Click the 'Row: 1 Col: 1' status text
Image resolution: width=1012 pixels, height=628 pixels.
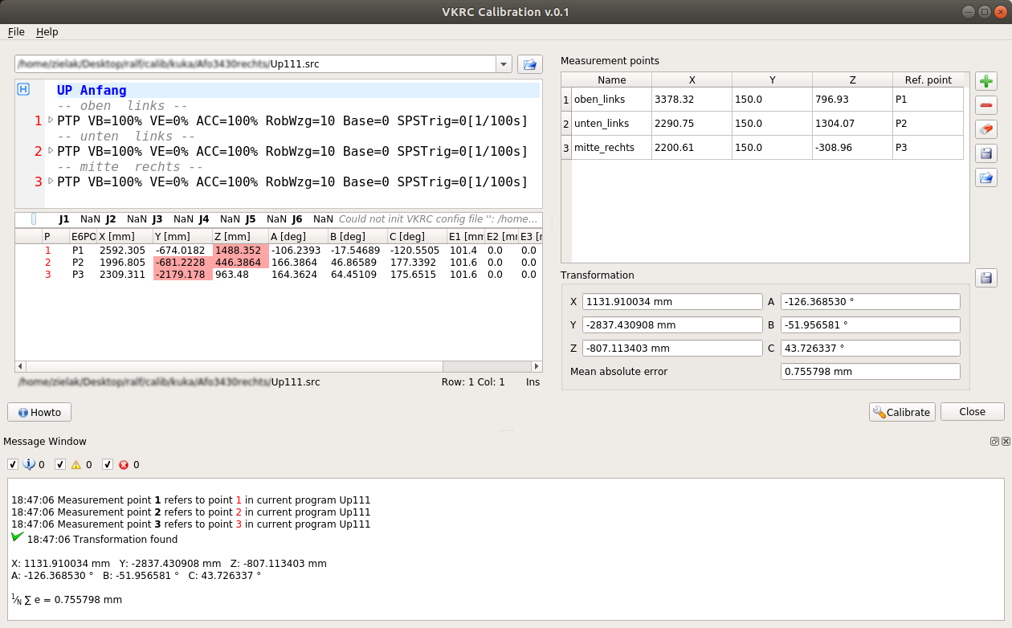473,382
